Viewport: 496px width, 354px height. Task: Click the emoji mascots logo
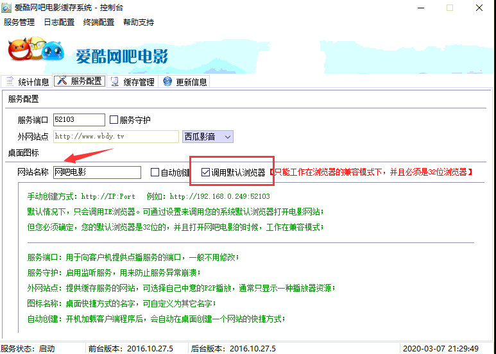pyautogui.click(x=36, y=50)
